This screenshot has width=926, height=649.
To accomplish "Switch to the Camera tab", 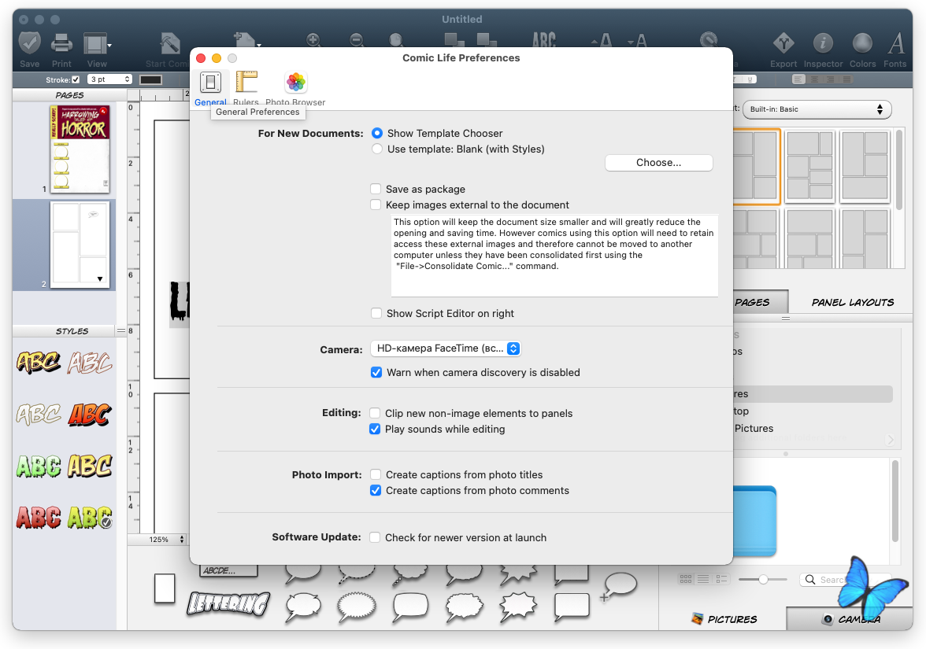I will click(850, 619).
